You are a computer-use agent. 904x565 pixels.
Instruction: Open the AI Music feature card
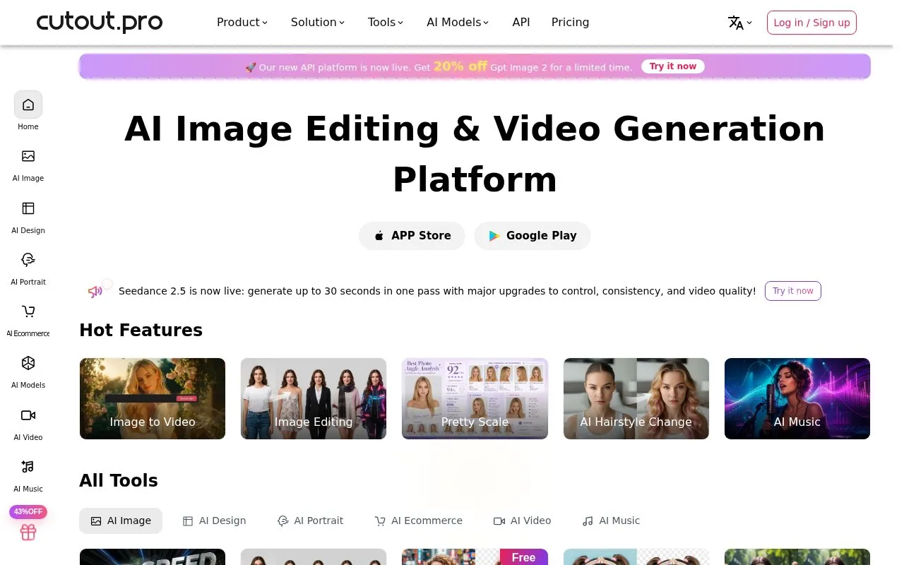797,398
